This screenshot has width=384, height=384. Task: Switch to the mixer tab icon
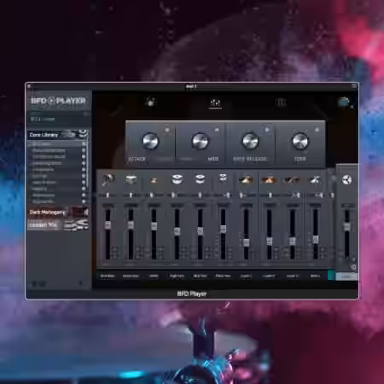pyautogui.click(x=215, y=102)
